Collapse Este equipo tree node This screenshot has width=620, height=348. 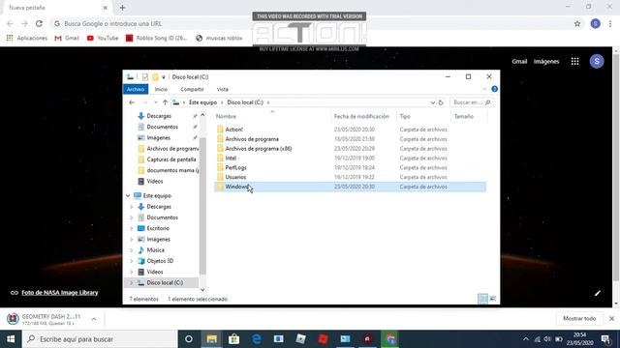click(x=128, y=195)
